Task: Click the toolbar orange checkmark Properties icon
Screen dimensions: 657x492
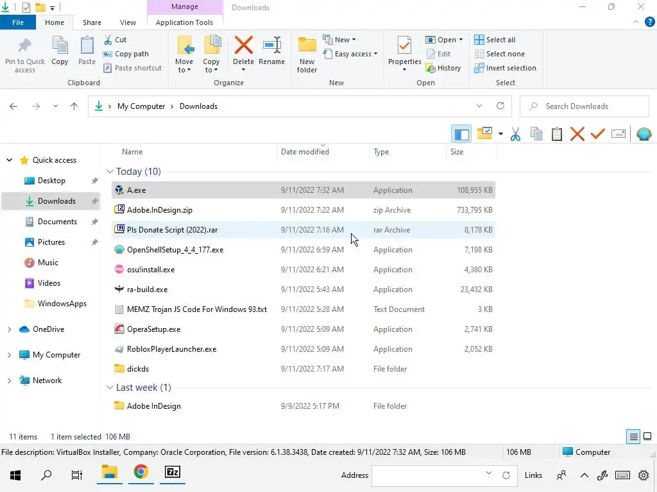Action: pyautogui.click(x=598, y=135)
